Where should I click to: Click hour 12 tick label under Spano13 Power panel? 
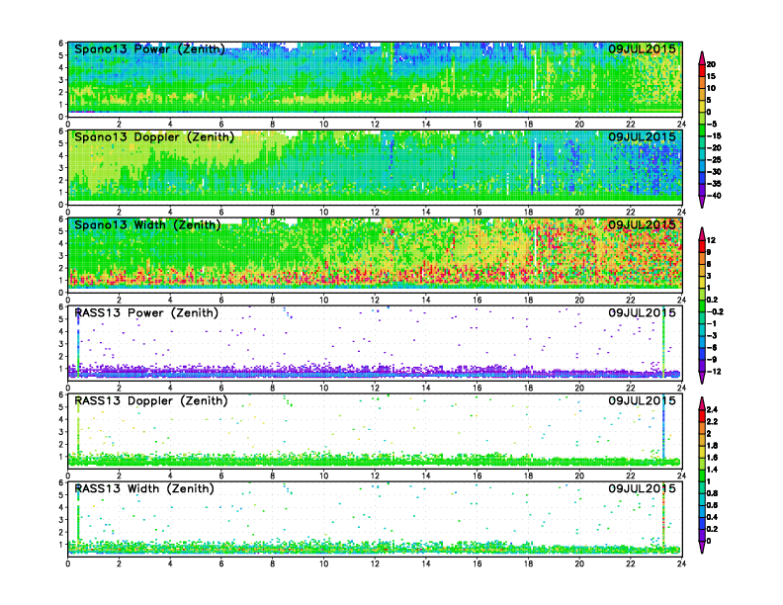[375, 124]
